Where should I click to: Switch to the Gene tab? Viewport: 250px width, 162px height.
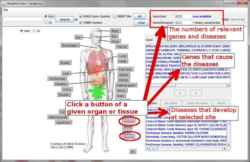pyautogui.click(x=149, y=40)
